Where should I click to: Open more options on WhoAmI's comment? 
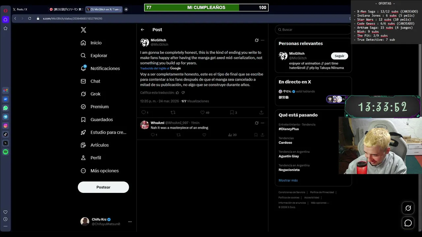[x=262, y=123]
